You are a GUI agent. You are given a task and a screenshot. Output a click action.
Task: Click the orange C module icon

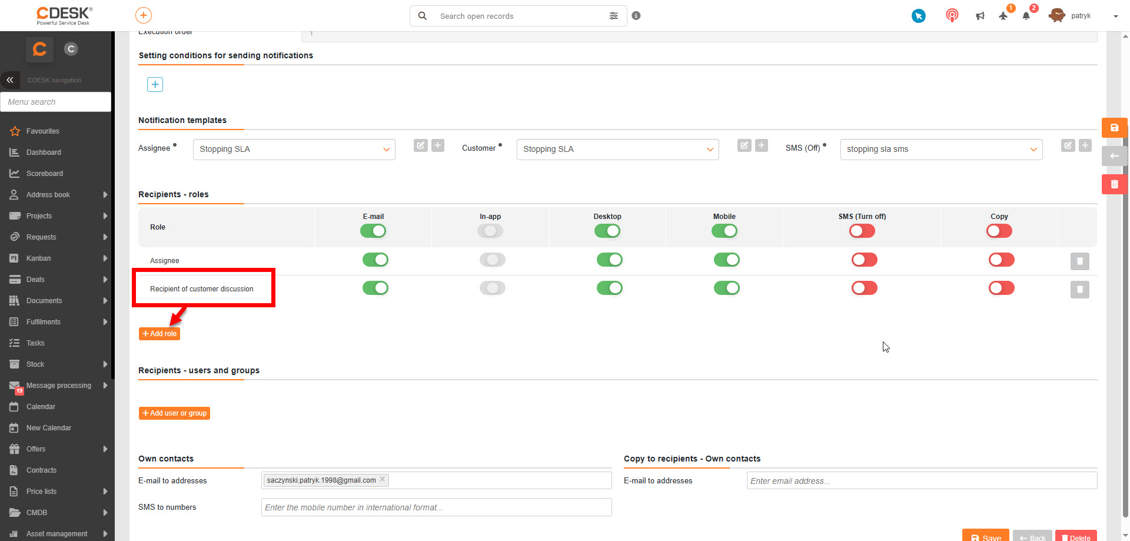click(x=39, y=49)
